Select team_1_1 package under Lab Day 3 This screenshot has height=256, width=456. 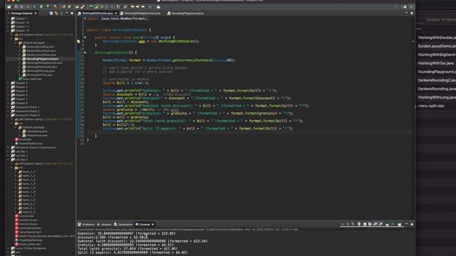pos(27,172)
